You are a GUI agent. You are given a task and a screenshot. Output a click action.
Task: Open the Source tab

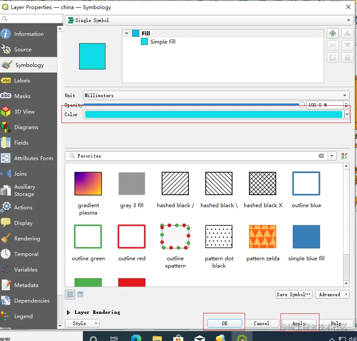tap(29, 49)
